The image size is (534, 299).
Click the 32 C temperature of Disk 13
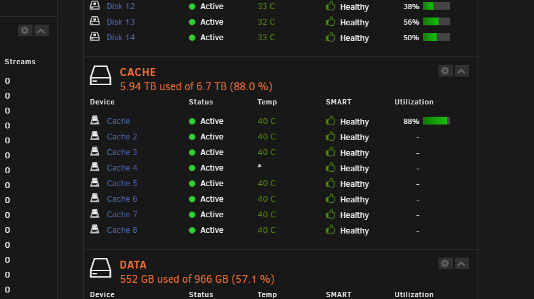pos(266,22)
